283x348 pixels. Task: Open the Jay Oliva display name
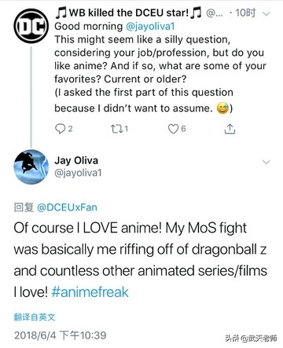(x=76, y=160)
